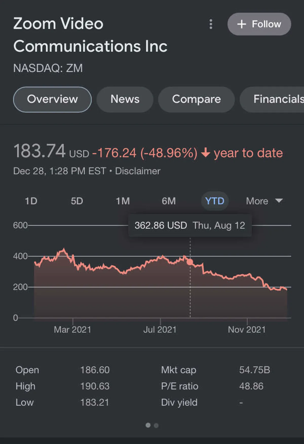Click the 362.86 USD chart tooltip
Image resolution: width=304 pixels, height=444 pixels.
[190, 225]
